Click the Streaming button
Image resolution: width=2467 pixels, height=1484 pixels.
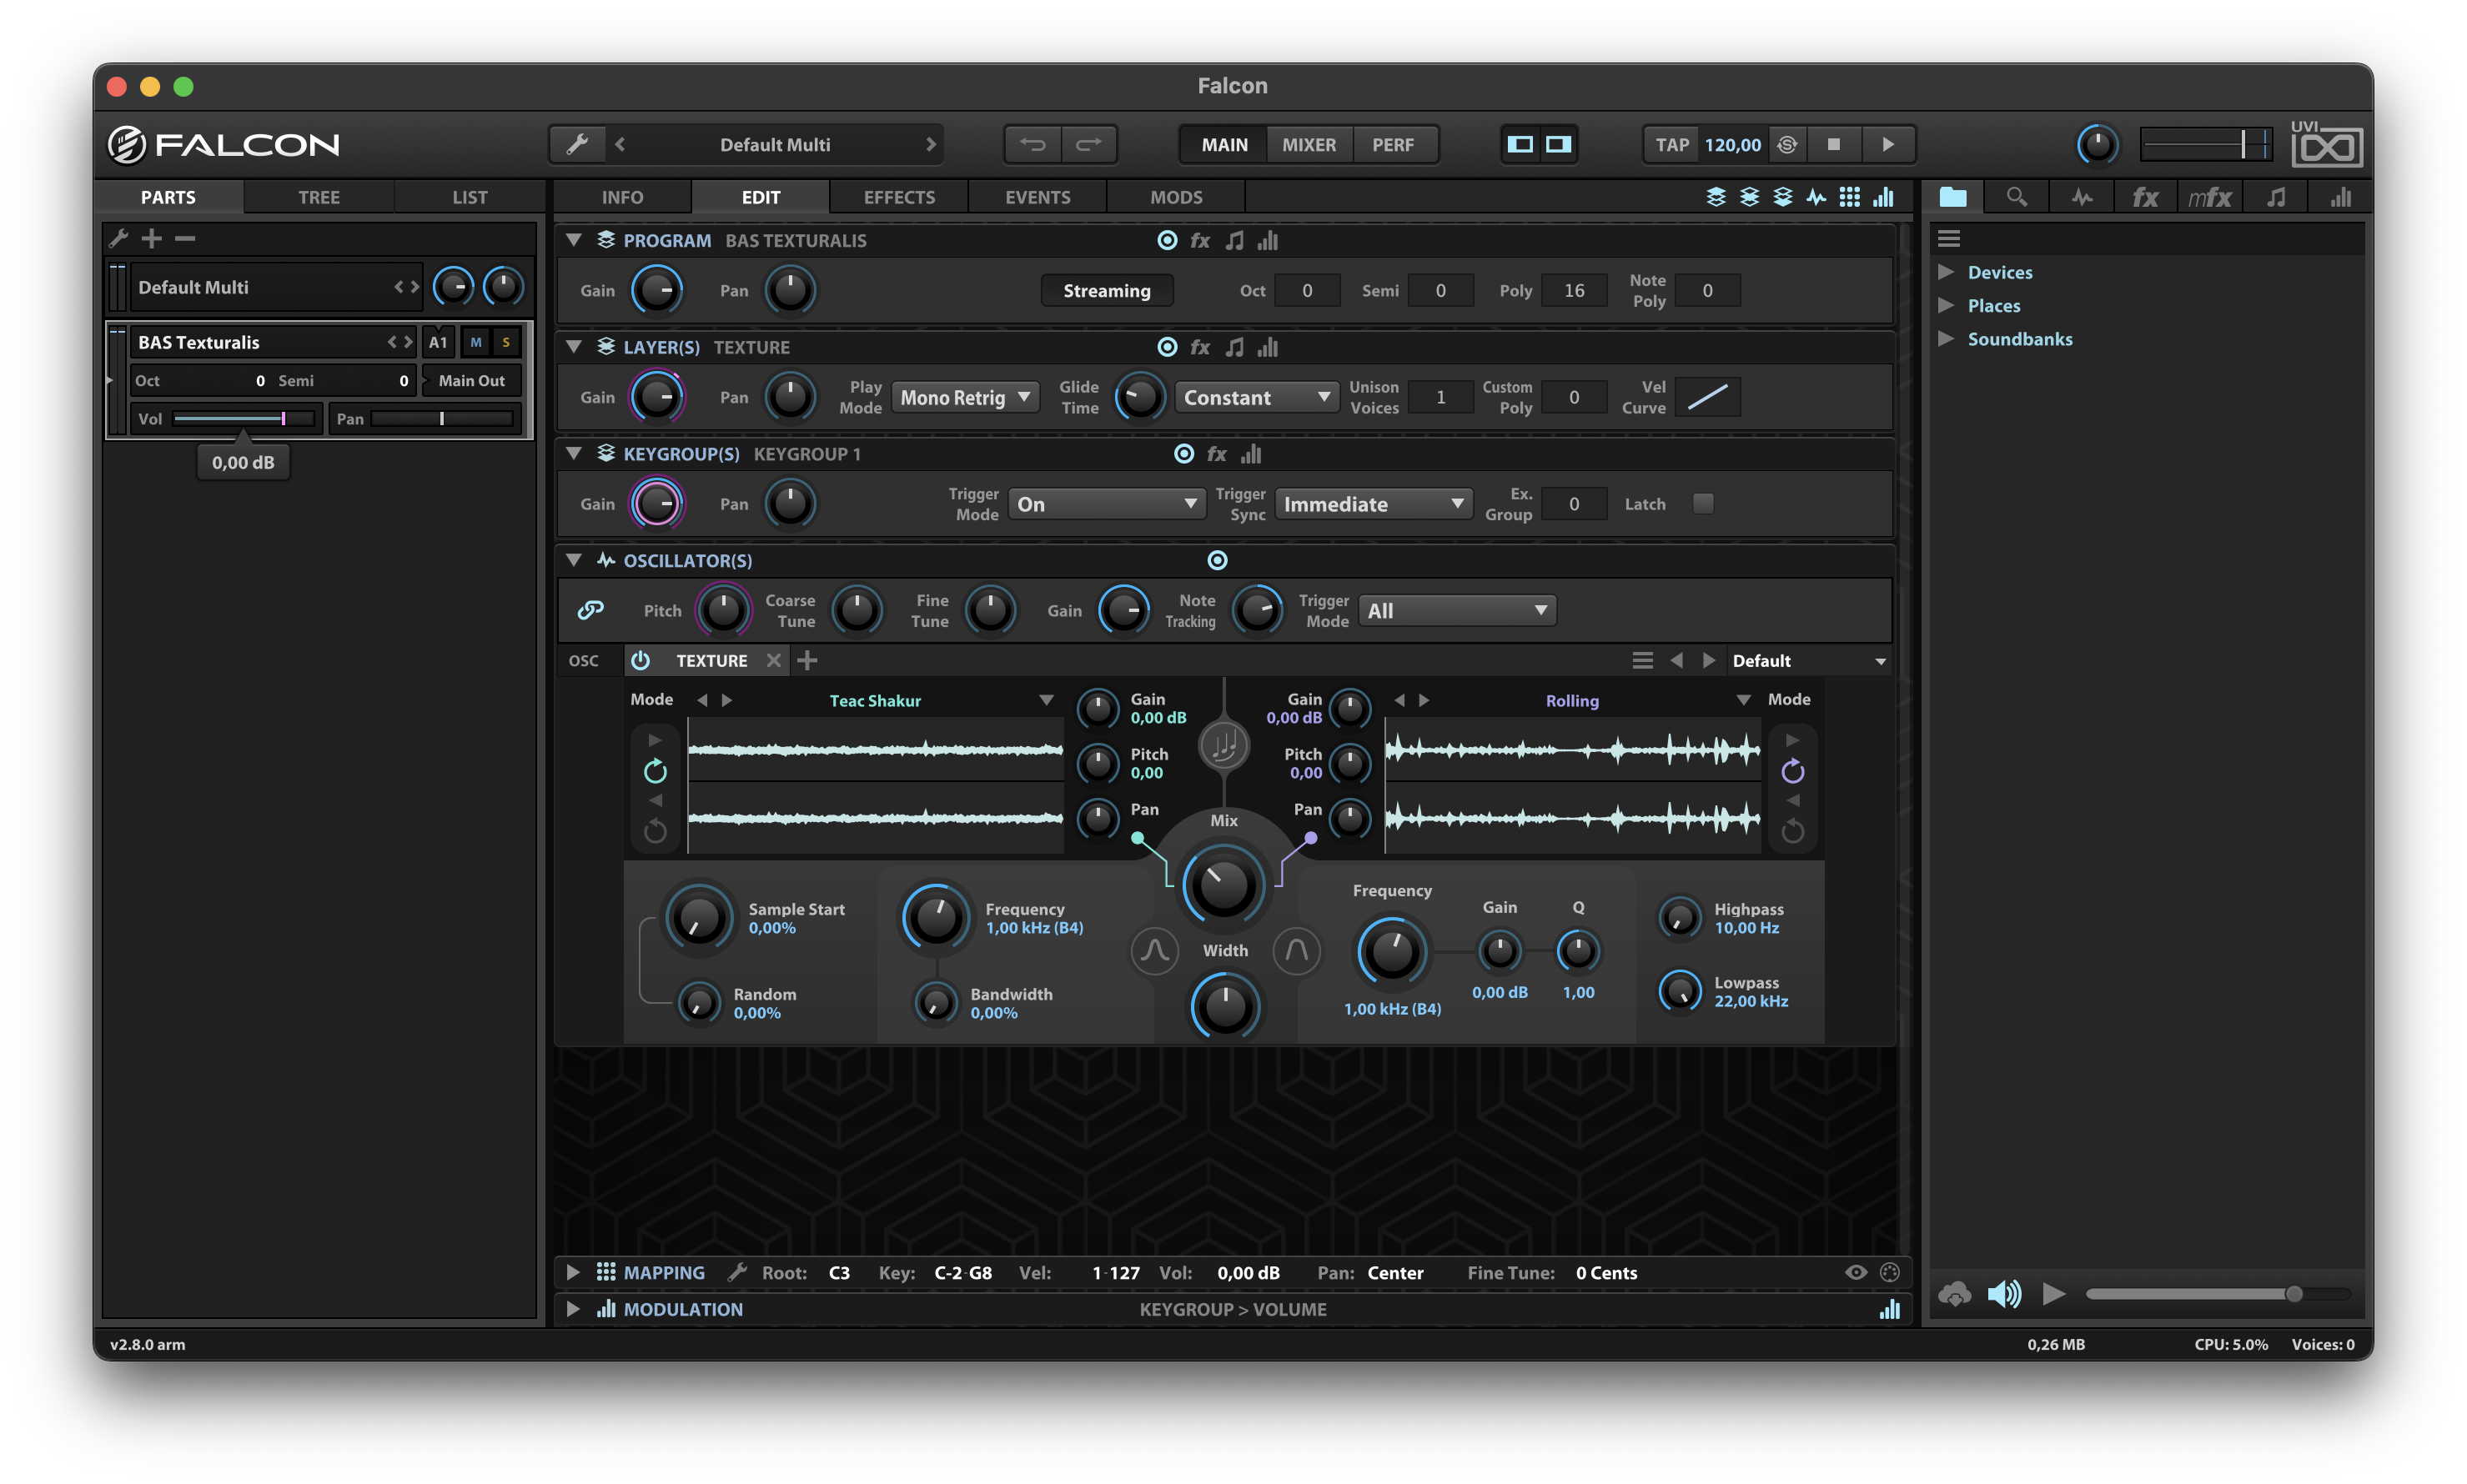click(x=1107, y=291)
